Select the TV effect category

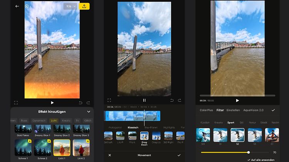(77, 121)
